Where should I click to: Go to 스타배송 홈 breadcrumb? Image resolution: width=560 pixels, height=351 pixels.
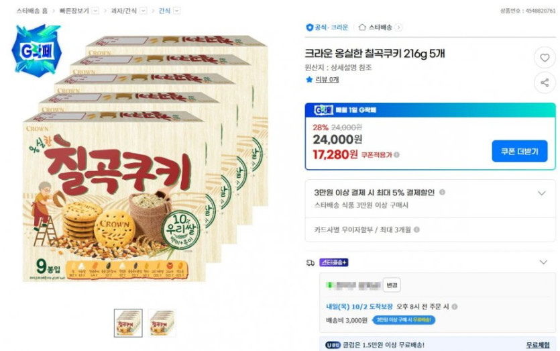[32, 11]
